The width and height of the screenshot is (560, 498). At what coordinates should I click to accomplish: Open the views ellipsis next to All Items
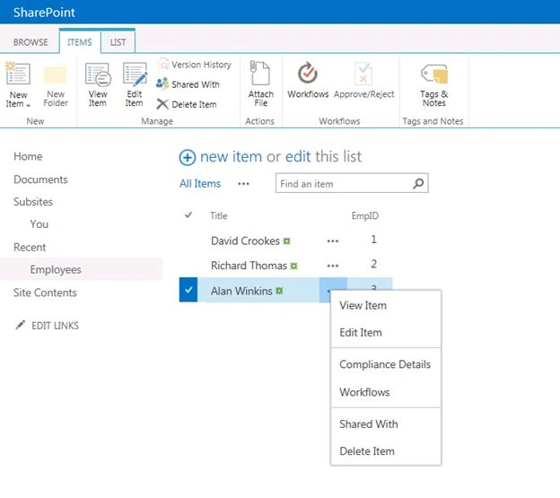[243, 184]
